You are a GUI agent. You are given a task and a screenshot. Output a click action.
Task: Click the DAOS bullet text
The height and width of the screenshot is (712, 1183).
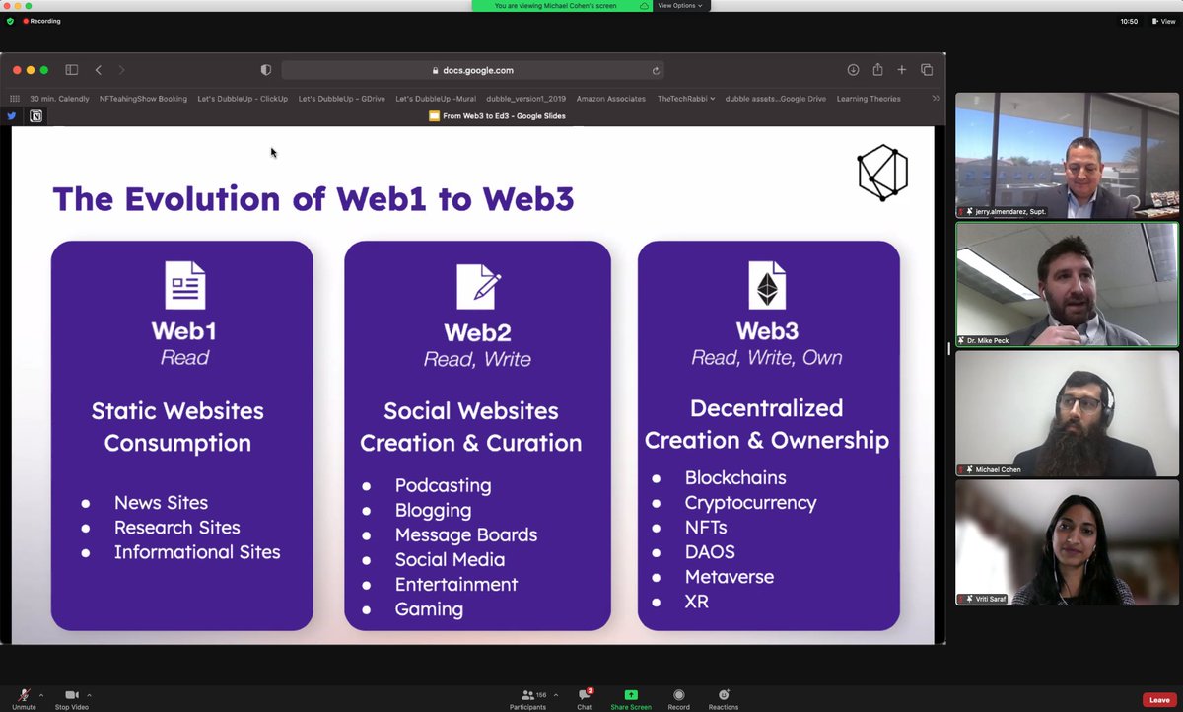pos(710,552)
